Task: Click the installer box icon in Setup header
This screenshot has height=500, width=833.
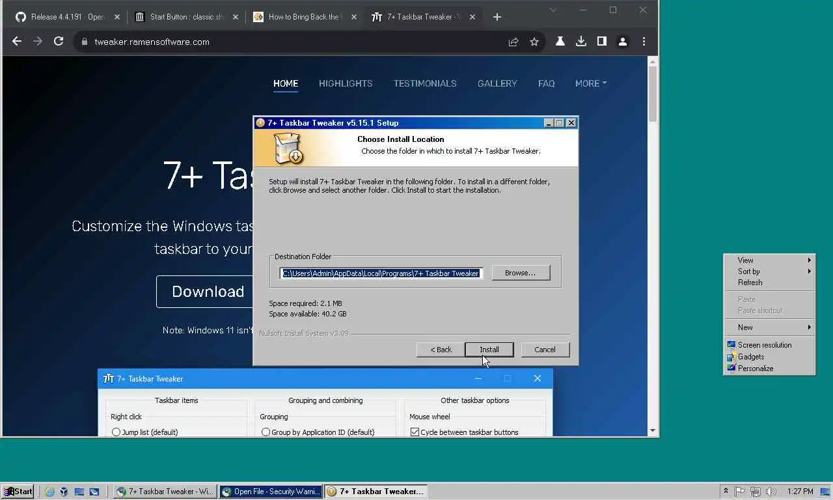Action: pyautogui.click(x=289, y=148)
